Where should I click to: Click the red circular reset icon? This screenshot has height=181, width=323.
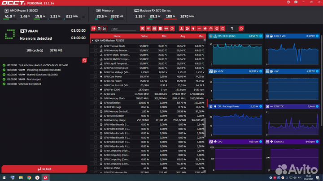tap(241, 29)
